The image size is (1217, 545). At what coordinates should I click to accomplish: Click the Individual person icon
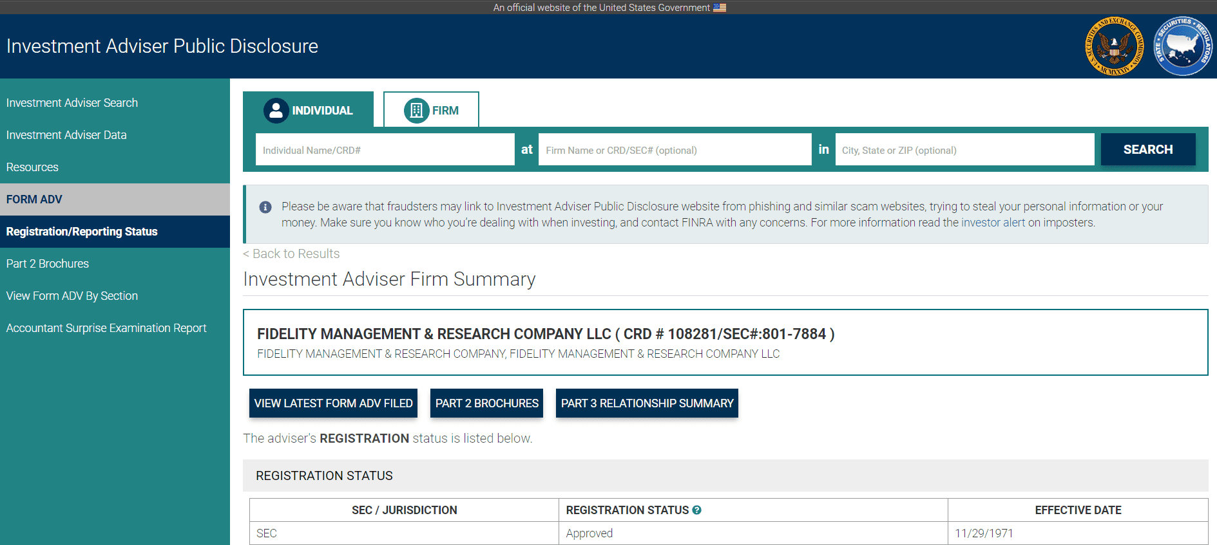276,111
